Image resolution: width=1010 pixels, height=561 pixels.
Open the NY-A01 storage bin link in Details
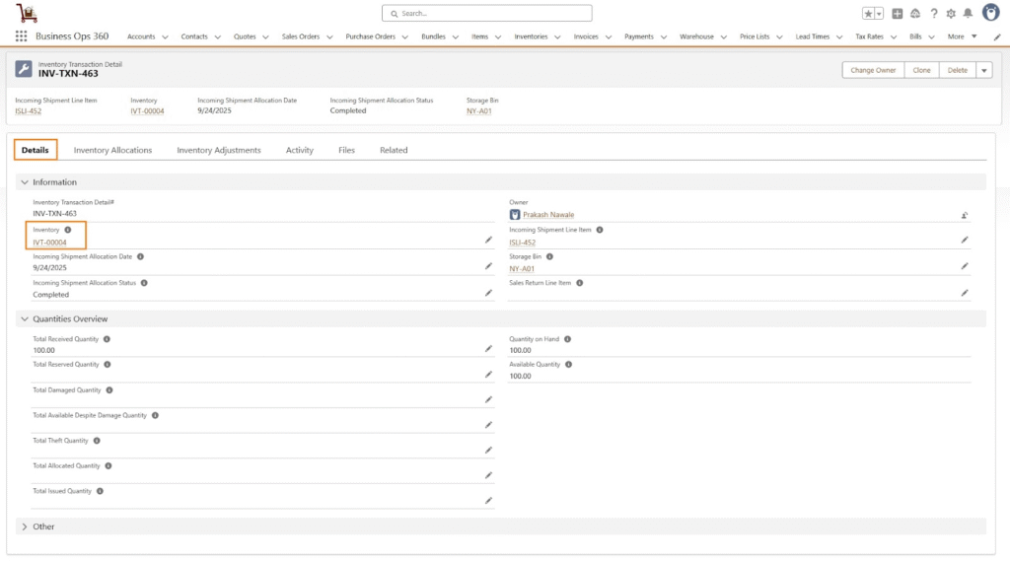pos(522,268)
